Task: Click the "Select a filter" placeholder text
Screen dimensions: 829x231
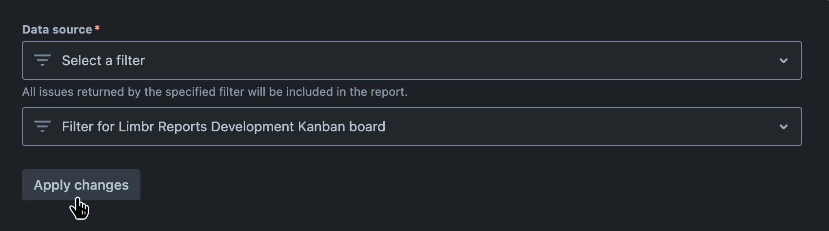Action: pyautogui.click(x=103, y=60)
